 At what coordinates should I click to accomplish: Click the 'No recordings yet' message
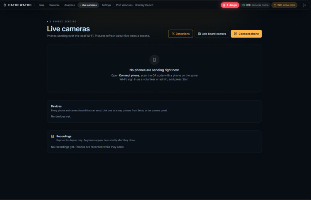88,147
